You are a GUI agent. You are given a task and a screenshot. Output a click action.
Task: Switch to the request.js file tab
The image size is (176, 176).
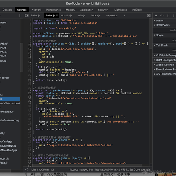coord(112,15)
